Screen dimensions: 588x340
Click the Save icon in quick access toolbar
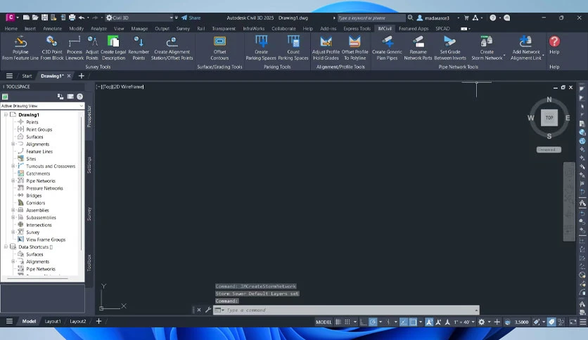(x=44, y=18)
